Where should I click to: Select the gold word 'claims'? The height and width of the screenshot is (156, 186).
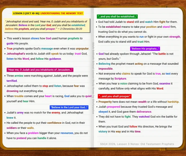point(126,74)
